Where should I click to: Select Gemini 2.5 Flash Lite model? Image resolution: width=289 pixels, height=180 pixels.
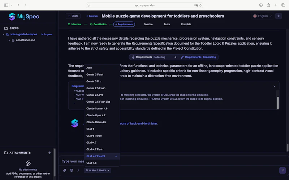[102, 102]
